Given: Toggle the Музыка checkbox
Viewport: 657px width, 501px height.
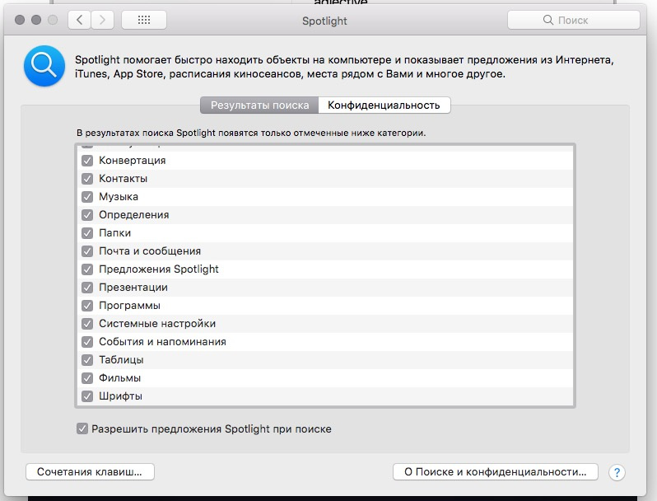Looking at the screenshot, I should pos(87,197).
